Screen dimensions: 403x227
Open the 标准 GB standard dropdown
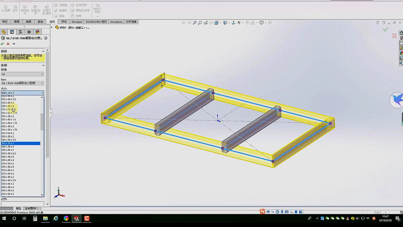pos(22,74)
